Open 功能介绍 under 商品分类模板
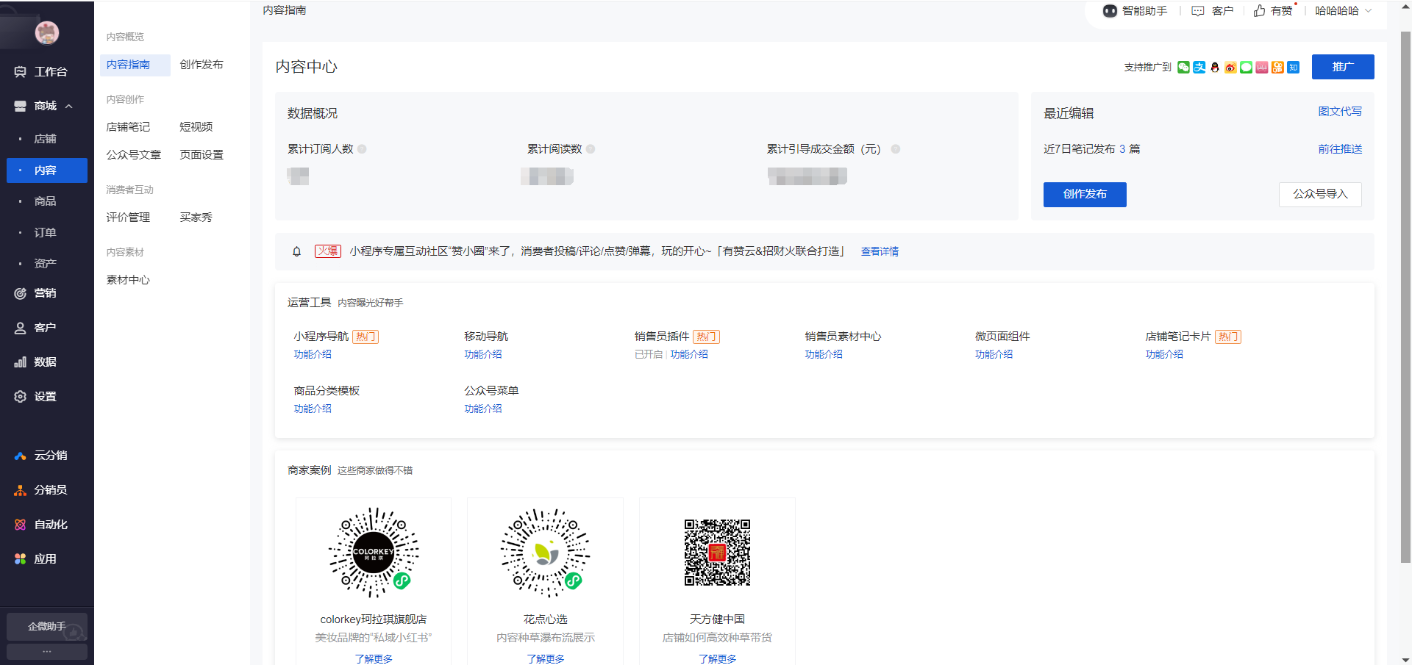Screen dimensions: 1412x665 pos(313,409)
